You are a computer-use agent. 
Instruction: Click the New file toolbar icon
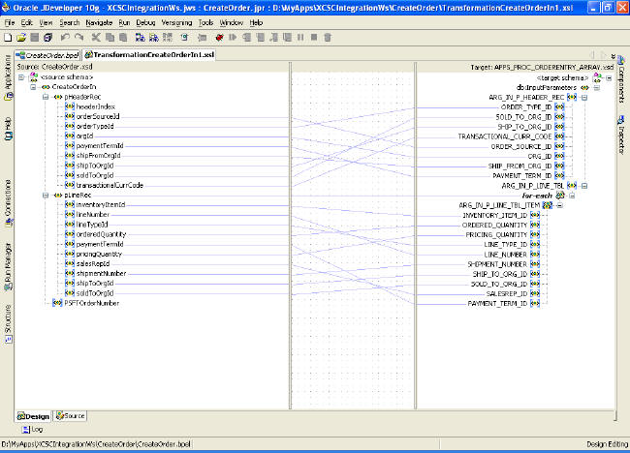tap(8, 37)
